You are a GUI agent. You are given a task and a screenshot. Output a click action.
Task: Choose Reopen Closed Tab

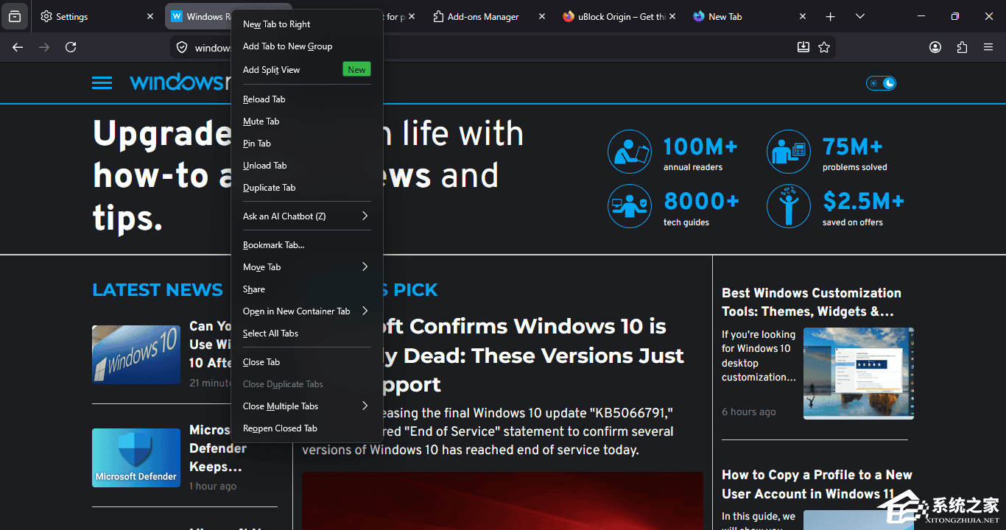coord(307,428)
